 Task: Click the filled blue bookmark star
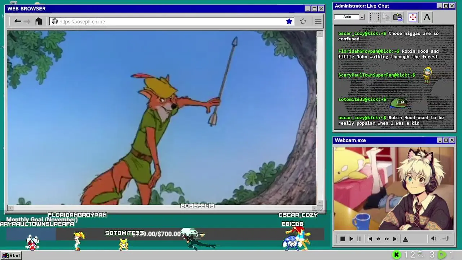pos(289,21)
